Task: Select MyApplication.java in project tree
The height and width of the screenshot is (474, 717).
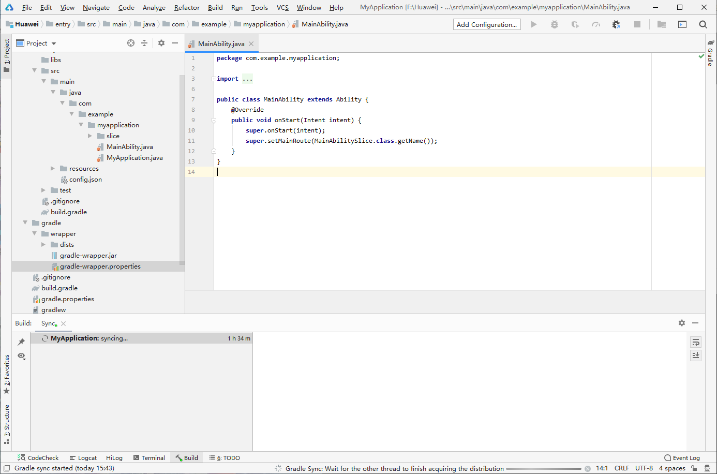Action: click(135, 157)
